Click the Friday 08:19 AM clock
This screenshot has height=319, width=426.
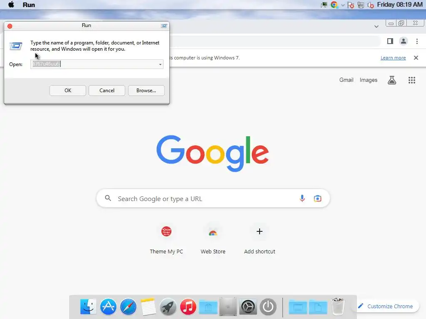click(400, 5)
